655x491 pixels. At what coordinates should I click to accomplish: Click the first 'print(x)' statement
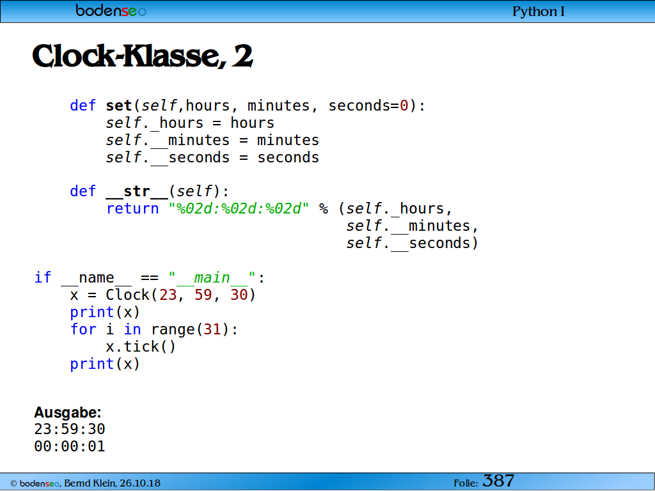click(105, 312)
